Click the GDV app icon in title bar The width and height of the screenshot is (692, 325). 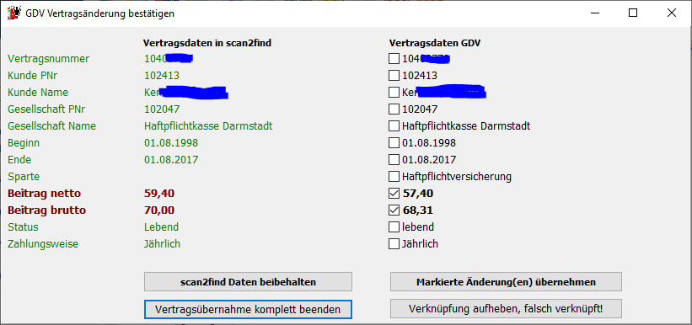14,13
